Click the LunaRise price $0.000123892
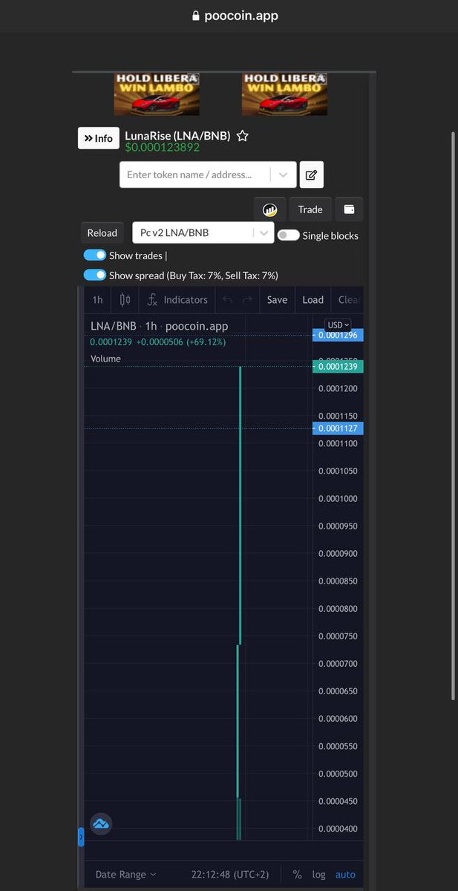This screenshot has width=458, height=891. point(162,148)
